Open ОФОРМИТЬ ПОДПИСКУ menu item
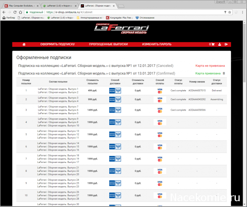The image size is (247, 207). 58,44
